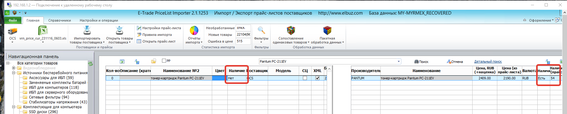Click the Нет availability cell
Viewport: 567px width, 114px height.
click(237, 78)
